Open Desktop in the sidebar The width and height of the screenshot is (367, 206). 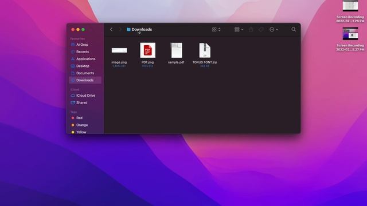click(85, 66)
